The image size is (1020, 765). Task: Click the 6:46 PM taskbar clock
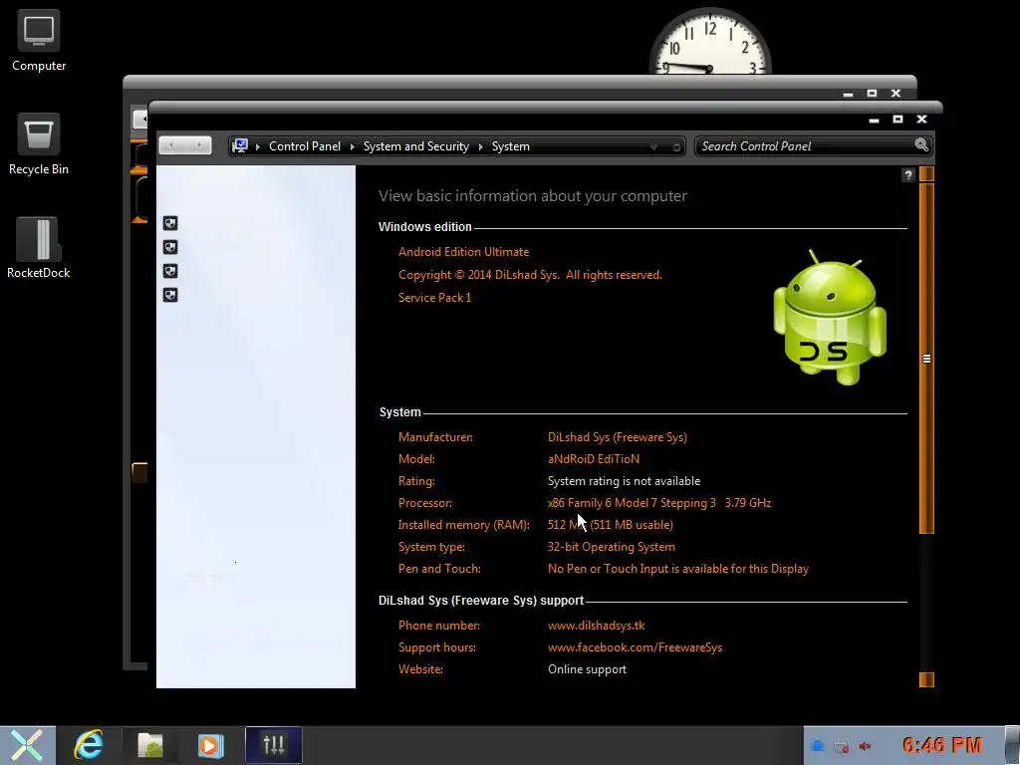(942, 745)
